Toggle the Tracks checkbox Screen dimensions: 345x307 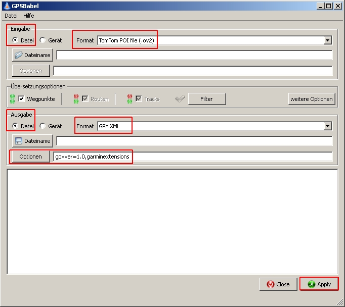(x=139, y=99)
